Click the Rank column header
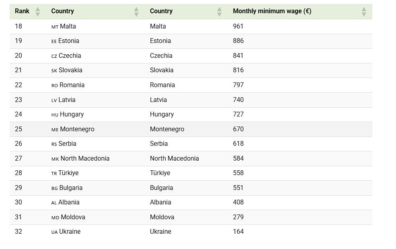Image resolution: width=396 pixels, height=249 pixels. point(22,11)
